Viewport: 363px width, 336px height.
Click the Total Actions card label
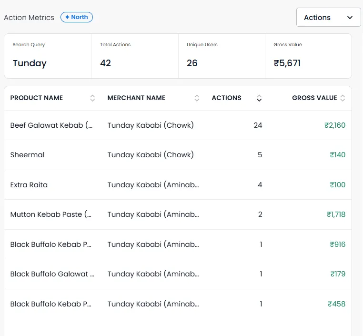click(115, 44)
